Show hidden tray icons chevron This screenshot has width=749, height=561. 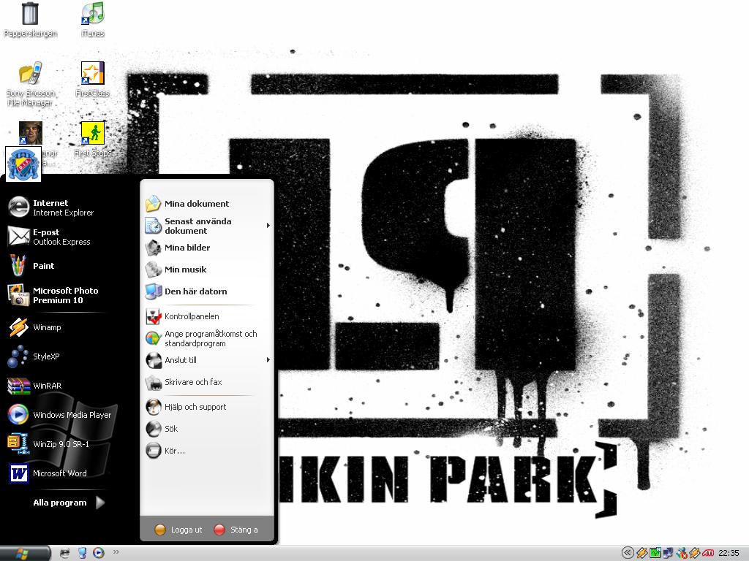point(628,553)
